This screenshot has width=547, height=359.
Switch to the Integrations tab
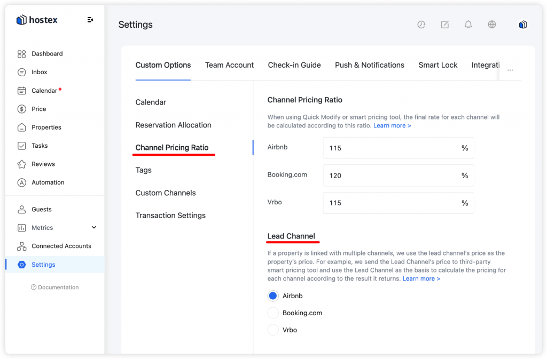pos(485,65)
